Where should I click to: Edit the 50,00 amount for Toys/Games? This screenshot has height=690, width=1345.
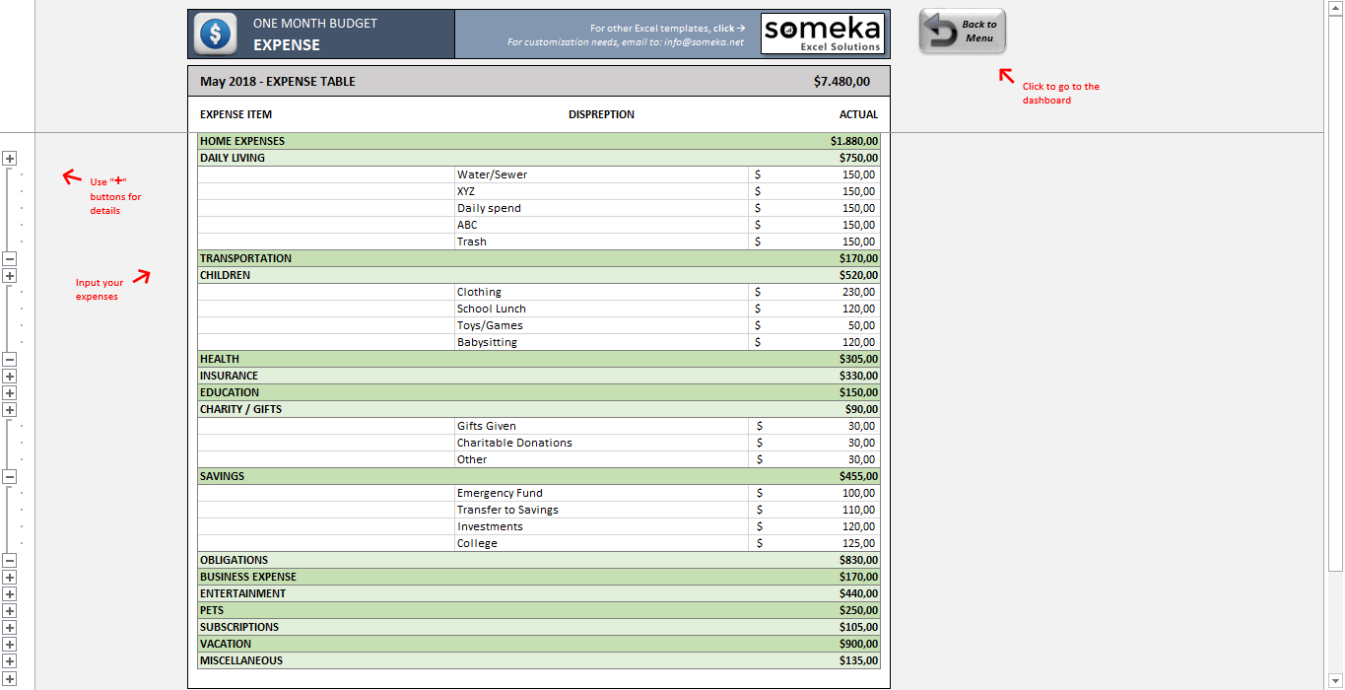click(814, 325)
